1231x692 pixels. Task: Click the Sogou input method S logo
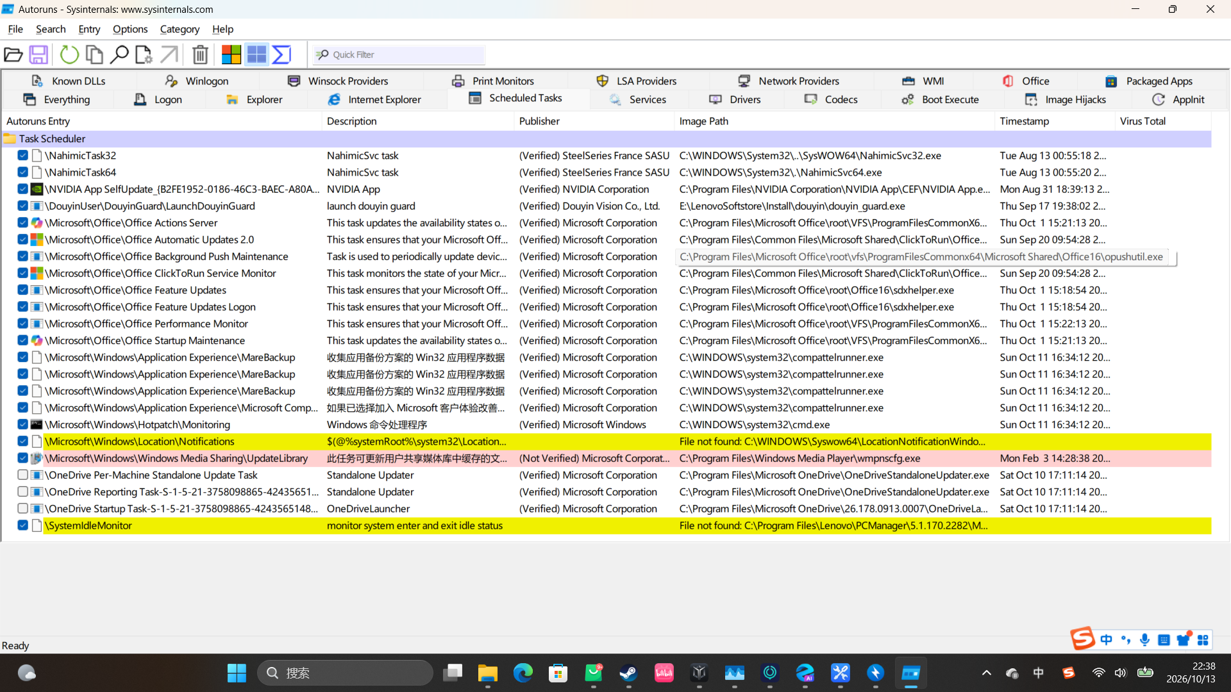1082,639
